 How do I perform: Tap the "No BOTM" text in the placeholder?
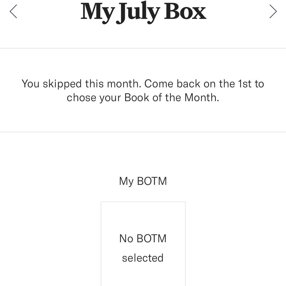tap(143, 239)
